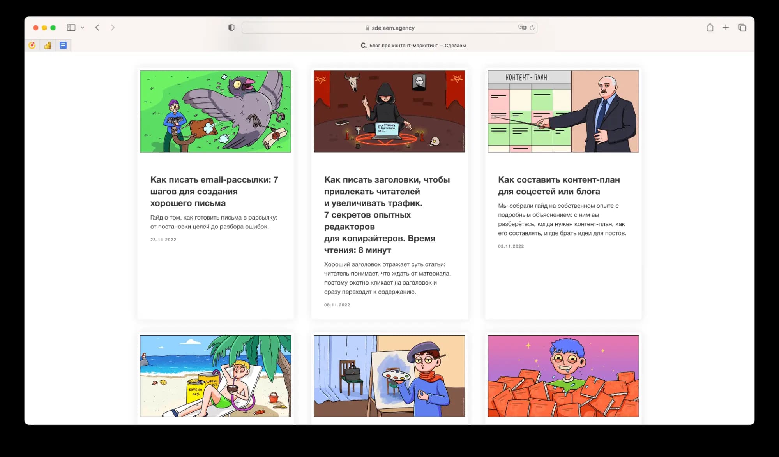Click the pigeon illustration thumbnail

[x=216, y=111]
